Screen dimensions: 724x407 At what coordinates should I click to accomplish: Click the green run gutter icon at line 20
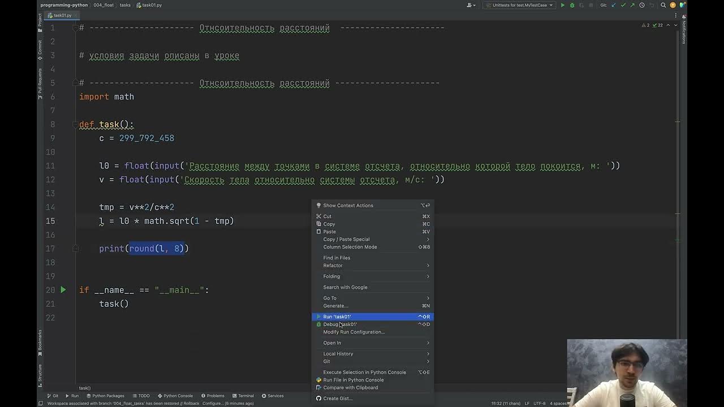(x=63, y=290)
